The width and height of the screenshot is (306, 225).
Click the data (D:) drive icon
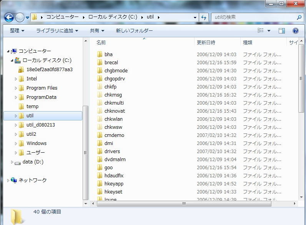pos(18,162)
